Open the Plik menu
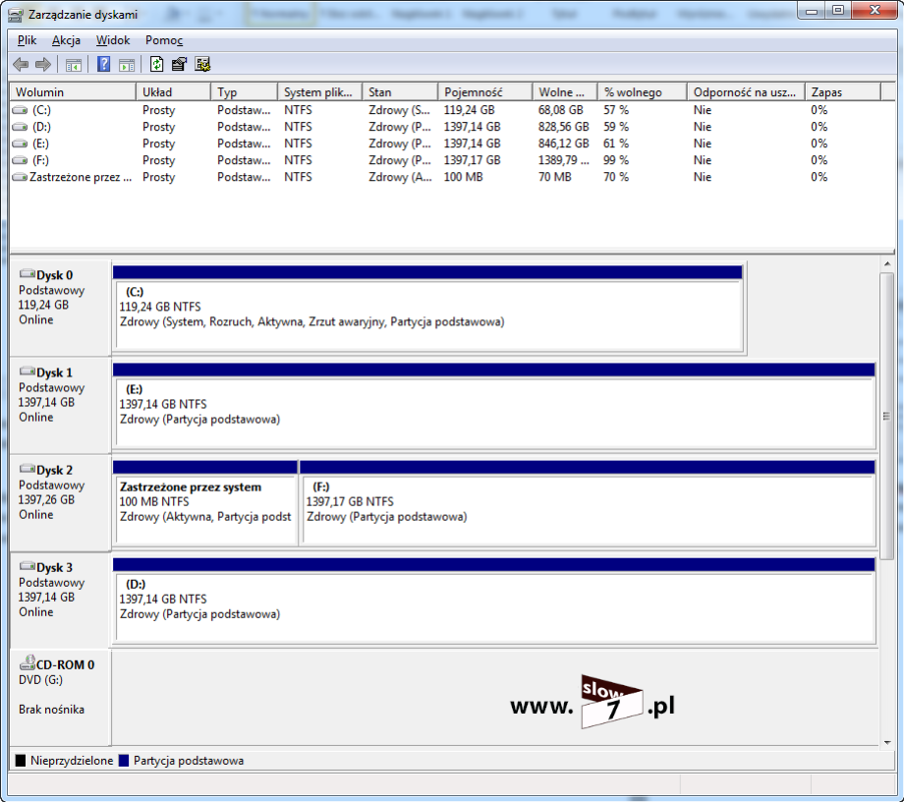The width and height of the screenshot is (904, 802). [28, 40]
